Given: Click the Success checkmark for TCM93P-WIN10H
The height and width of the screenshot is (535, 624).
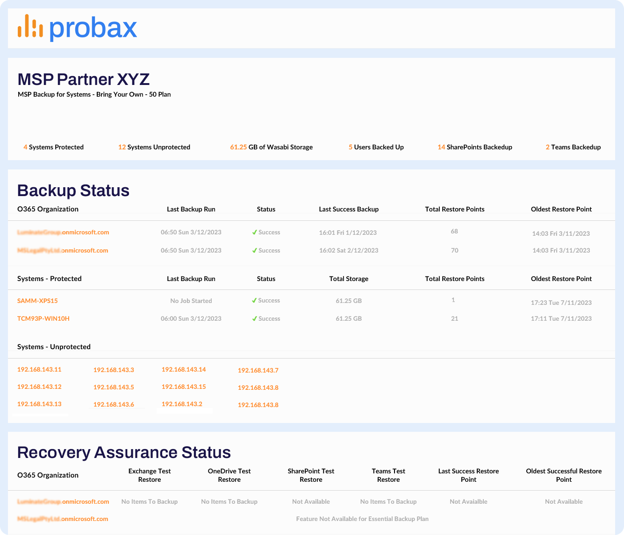Looking at the screenshot, I should click(x=255, y=318).
